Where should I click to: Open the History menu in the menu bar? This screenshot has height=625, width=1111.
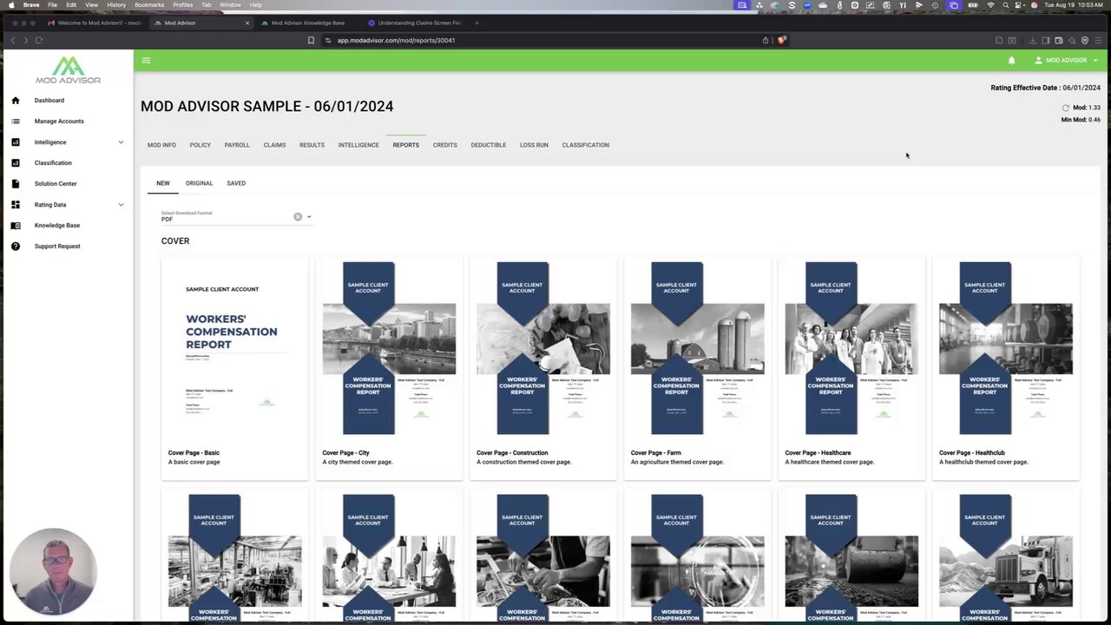pos(115,5)
